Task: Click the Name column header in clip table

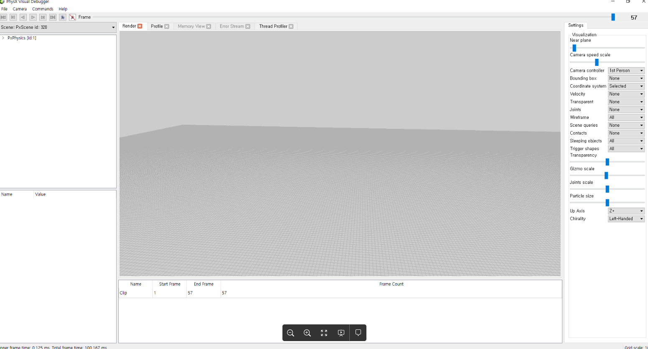Action: pyautogui.click(x=136, y=284)
